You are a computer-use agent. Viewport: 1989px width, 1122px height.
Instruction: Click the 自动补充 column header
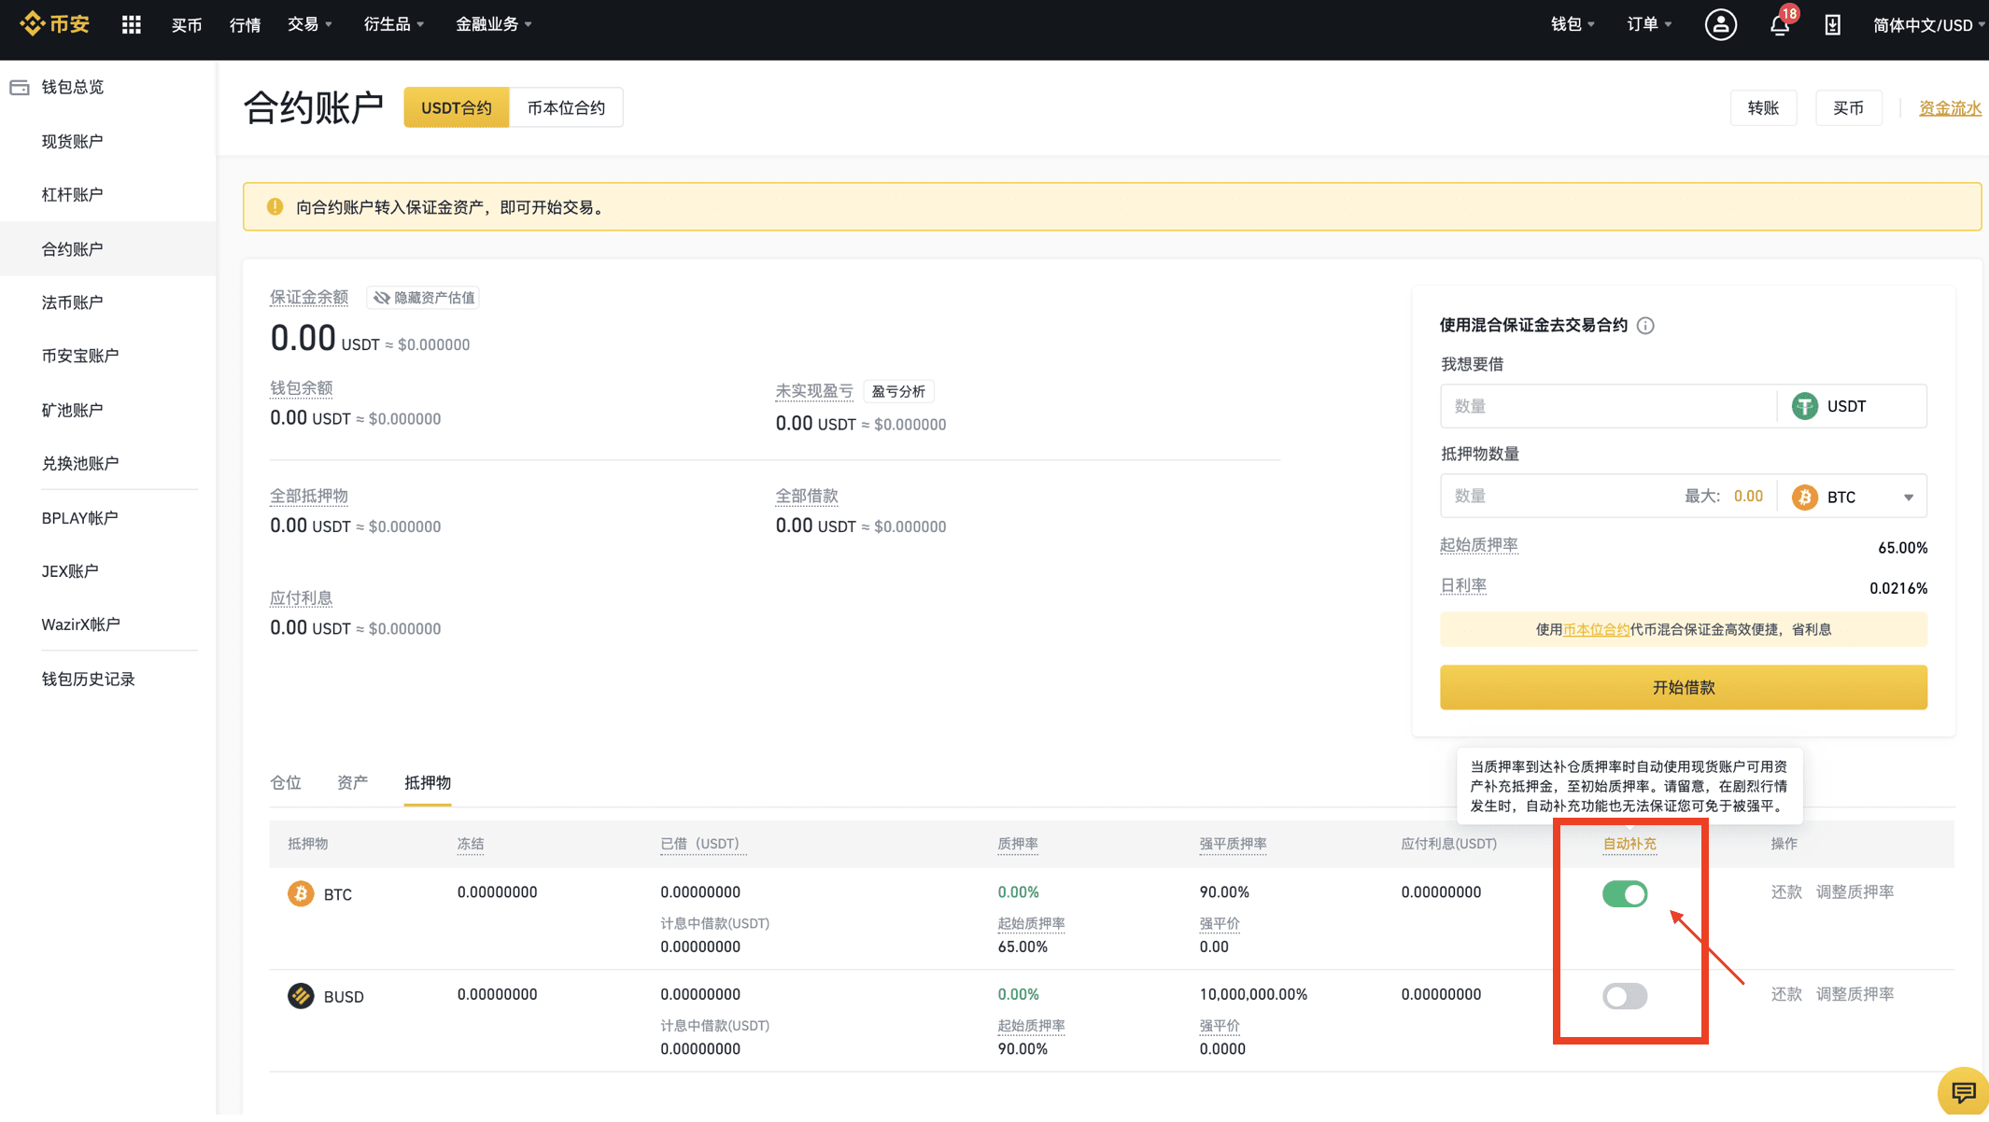(1629, 845)
